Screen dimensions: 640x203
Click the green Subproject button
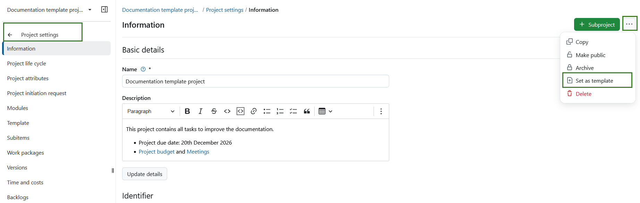(x=597, y=25)
